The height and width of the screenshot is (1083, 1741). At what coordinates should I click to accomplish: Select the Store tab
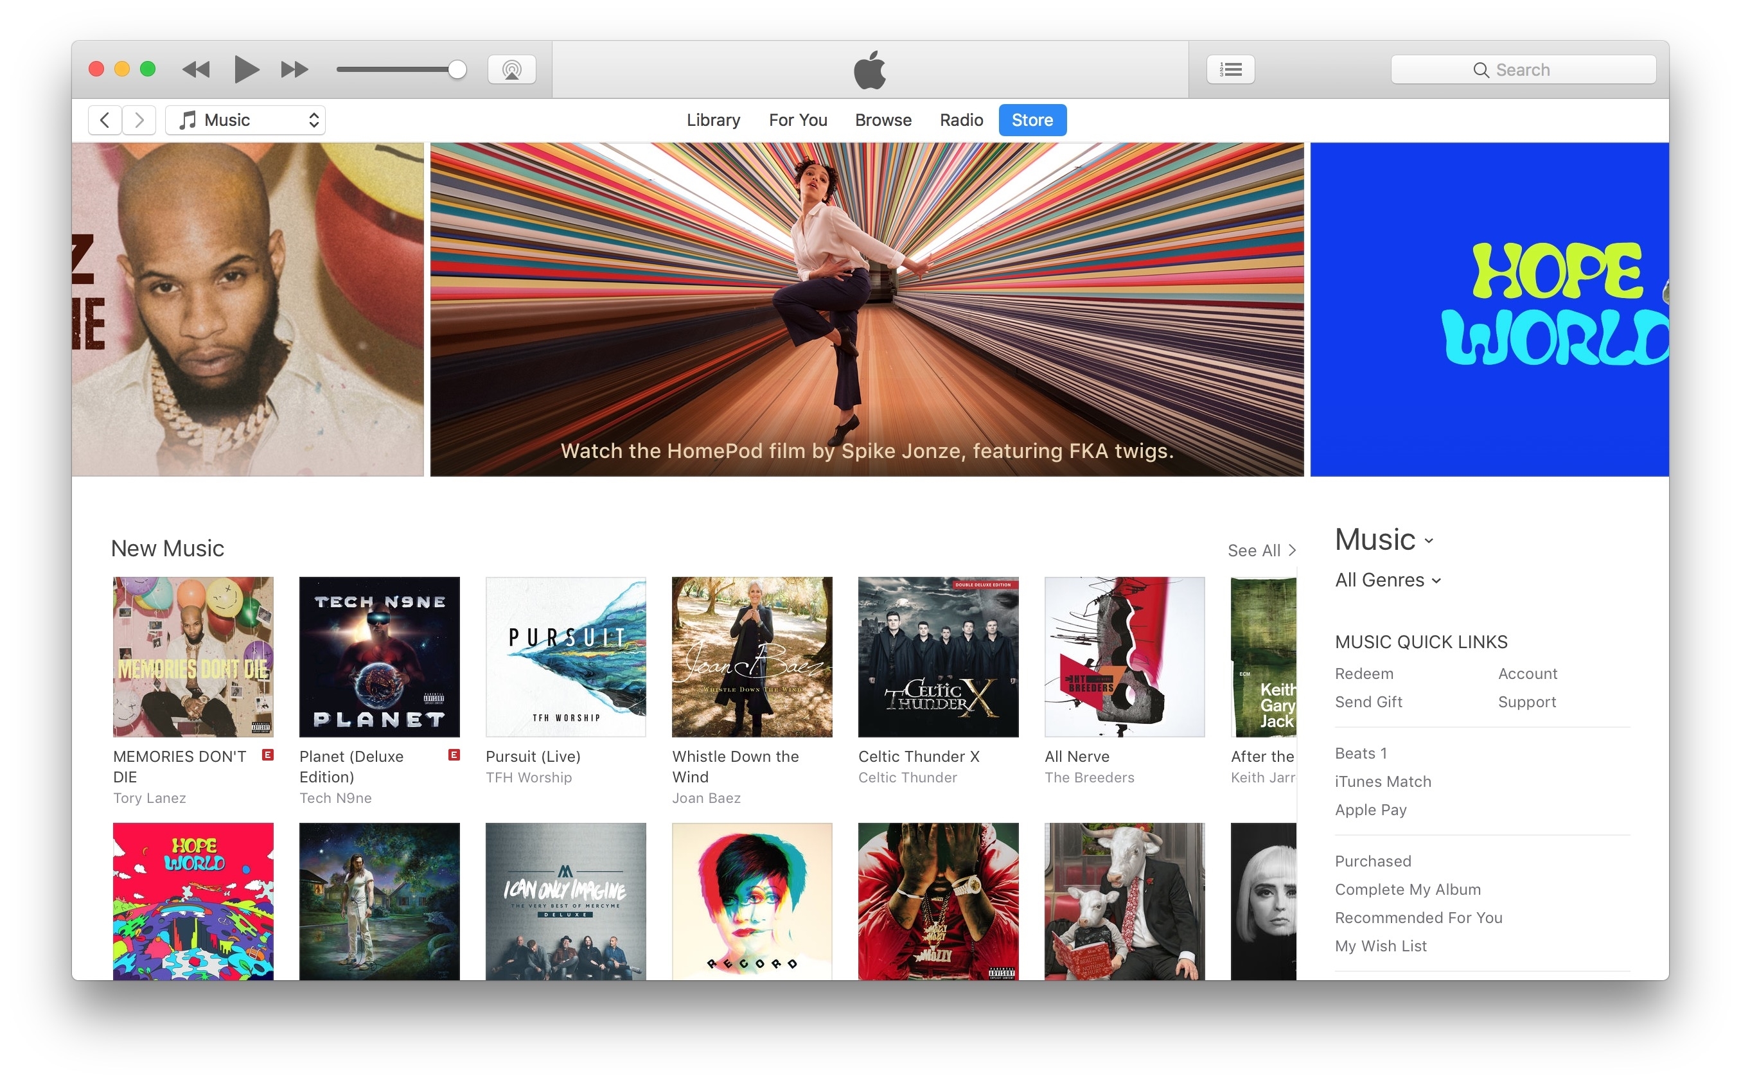coord(1032,119)
